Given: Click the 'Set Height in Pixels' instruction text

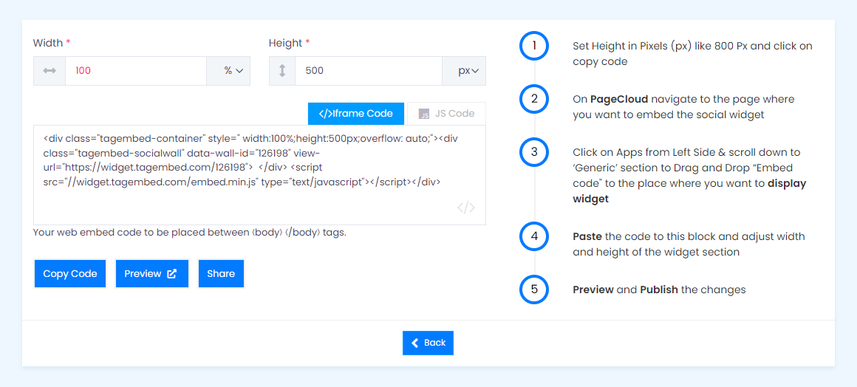Looking at the screenshot, I should 692,54.
